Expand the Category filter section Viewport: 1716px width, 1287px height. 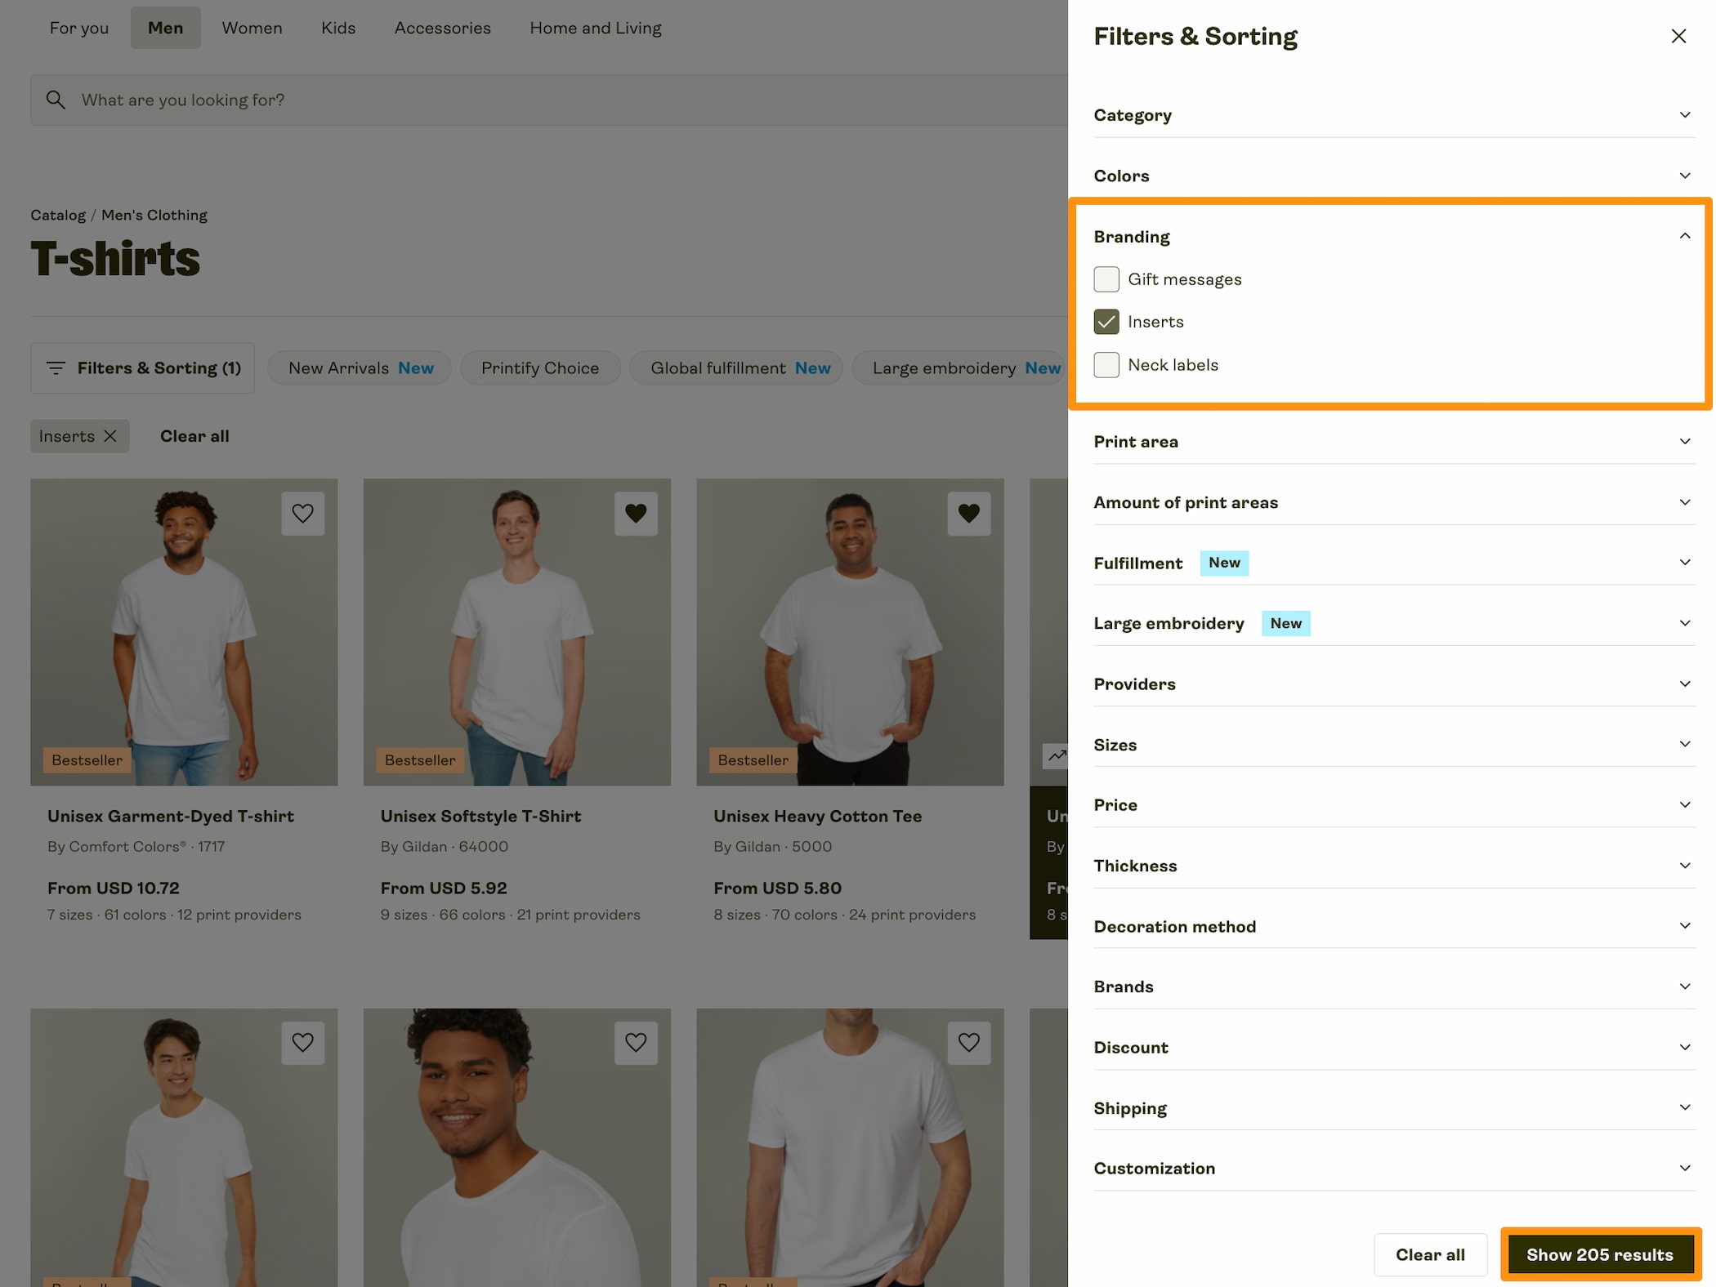[1395, 115]
